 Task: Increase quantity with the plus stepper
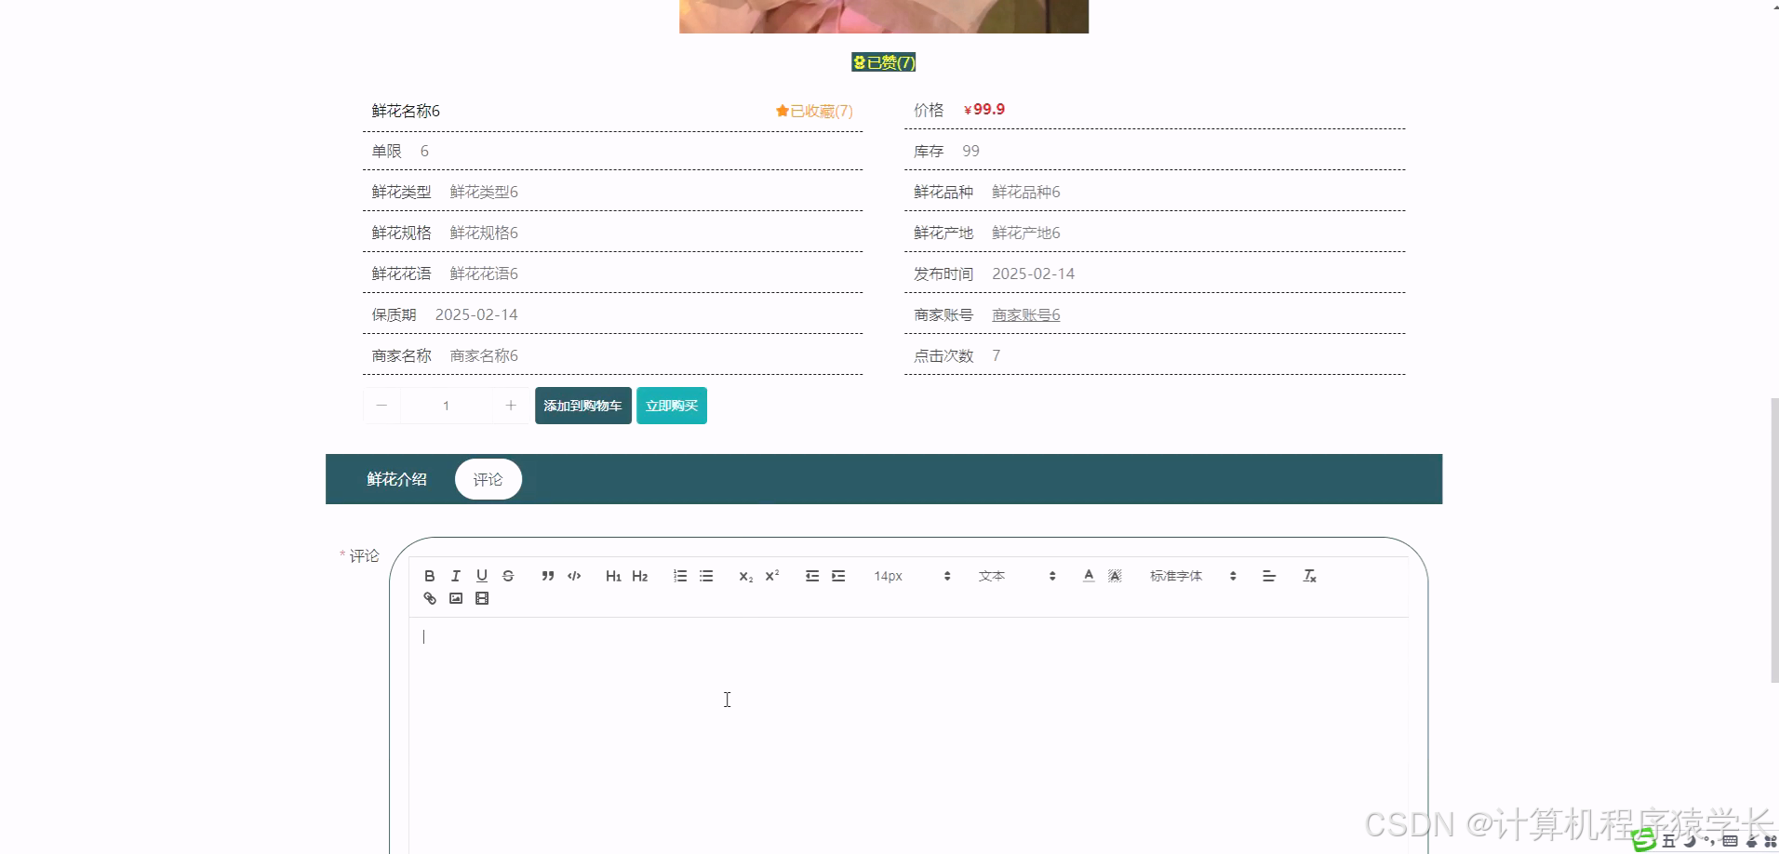pyautogui.click(x=511, y=405)
